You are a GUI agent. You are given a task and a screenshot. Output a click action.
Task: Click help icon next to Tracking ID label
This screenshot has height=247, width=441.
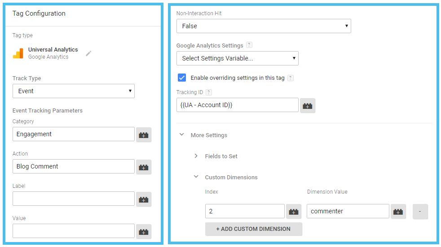tap(208, 92)
